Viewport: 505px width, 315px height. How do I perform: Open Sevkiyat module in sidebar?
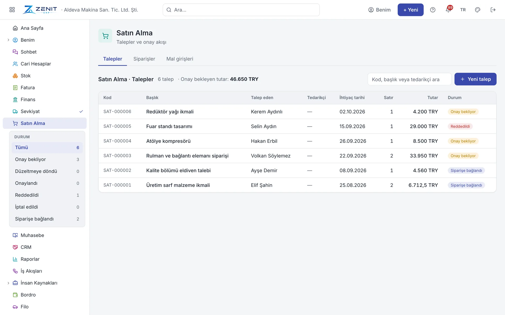point(45,112)
